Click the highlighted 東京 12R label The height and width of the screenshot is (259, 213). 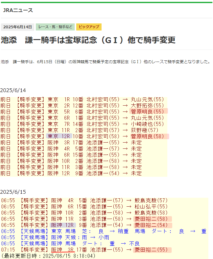(x=59, y=136)
